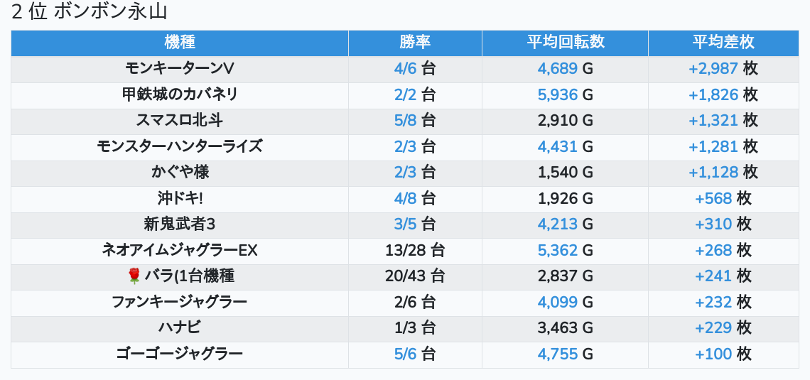Choose the 沖ドキ! row name
The width and height of the screenshot is (810, 380).
[180, 198]
